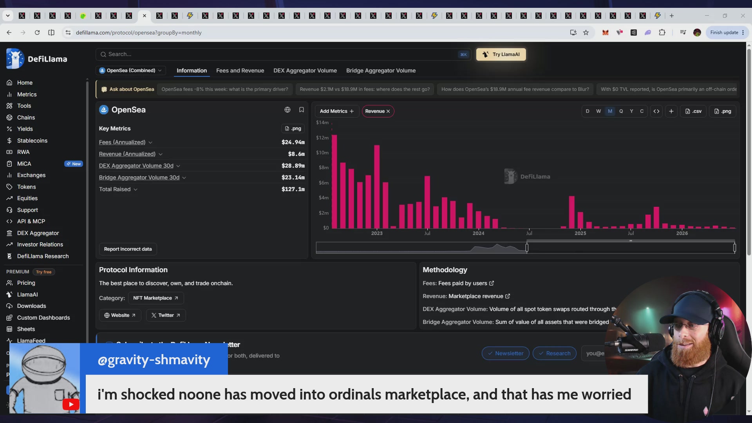Select the Information tab

coord(192,70)
